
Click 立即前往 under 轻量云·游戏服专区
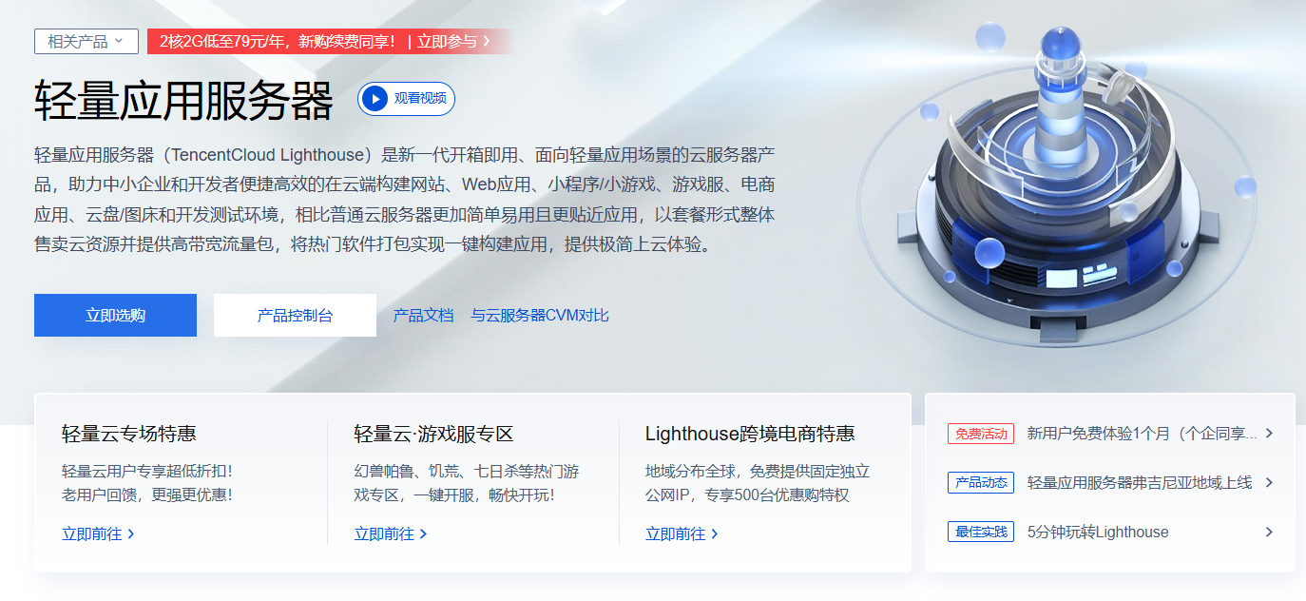tap(391, 533)
